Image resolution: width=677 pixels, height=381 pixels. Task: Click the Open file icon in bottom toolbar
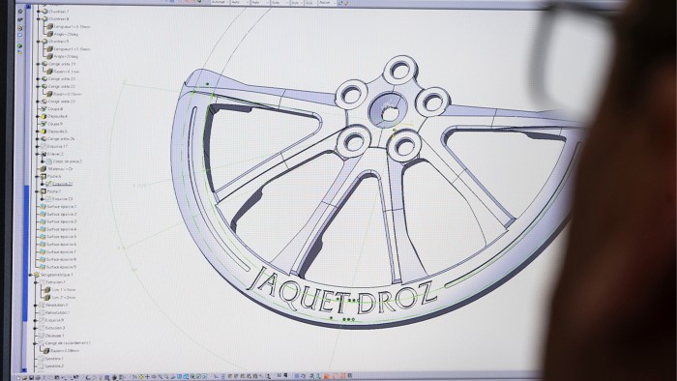click(x=25, y=377)
